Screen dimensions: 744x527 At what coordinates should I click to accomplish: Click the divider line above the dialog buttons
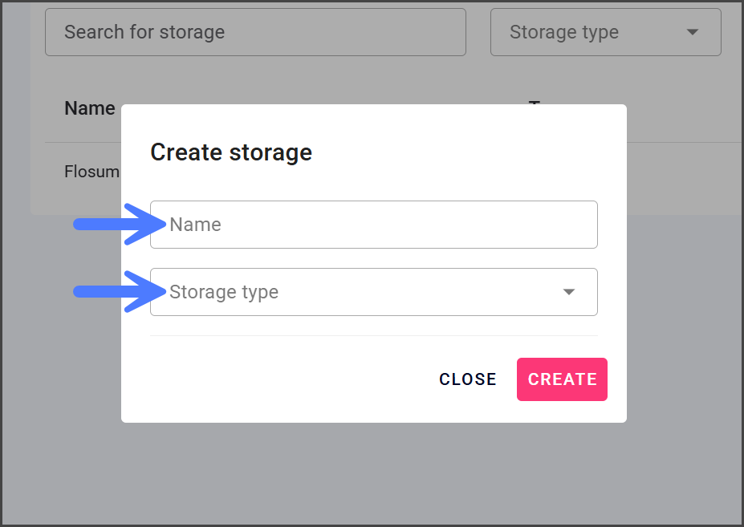pos(373,335)
